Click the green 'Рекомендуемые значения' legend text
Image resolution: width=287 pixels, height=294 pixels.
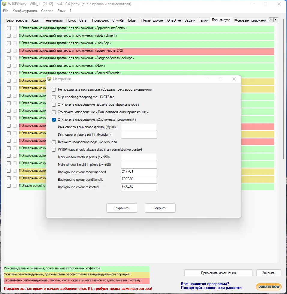(x=53, y=268)
